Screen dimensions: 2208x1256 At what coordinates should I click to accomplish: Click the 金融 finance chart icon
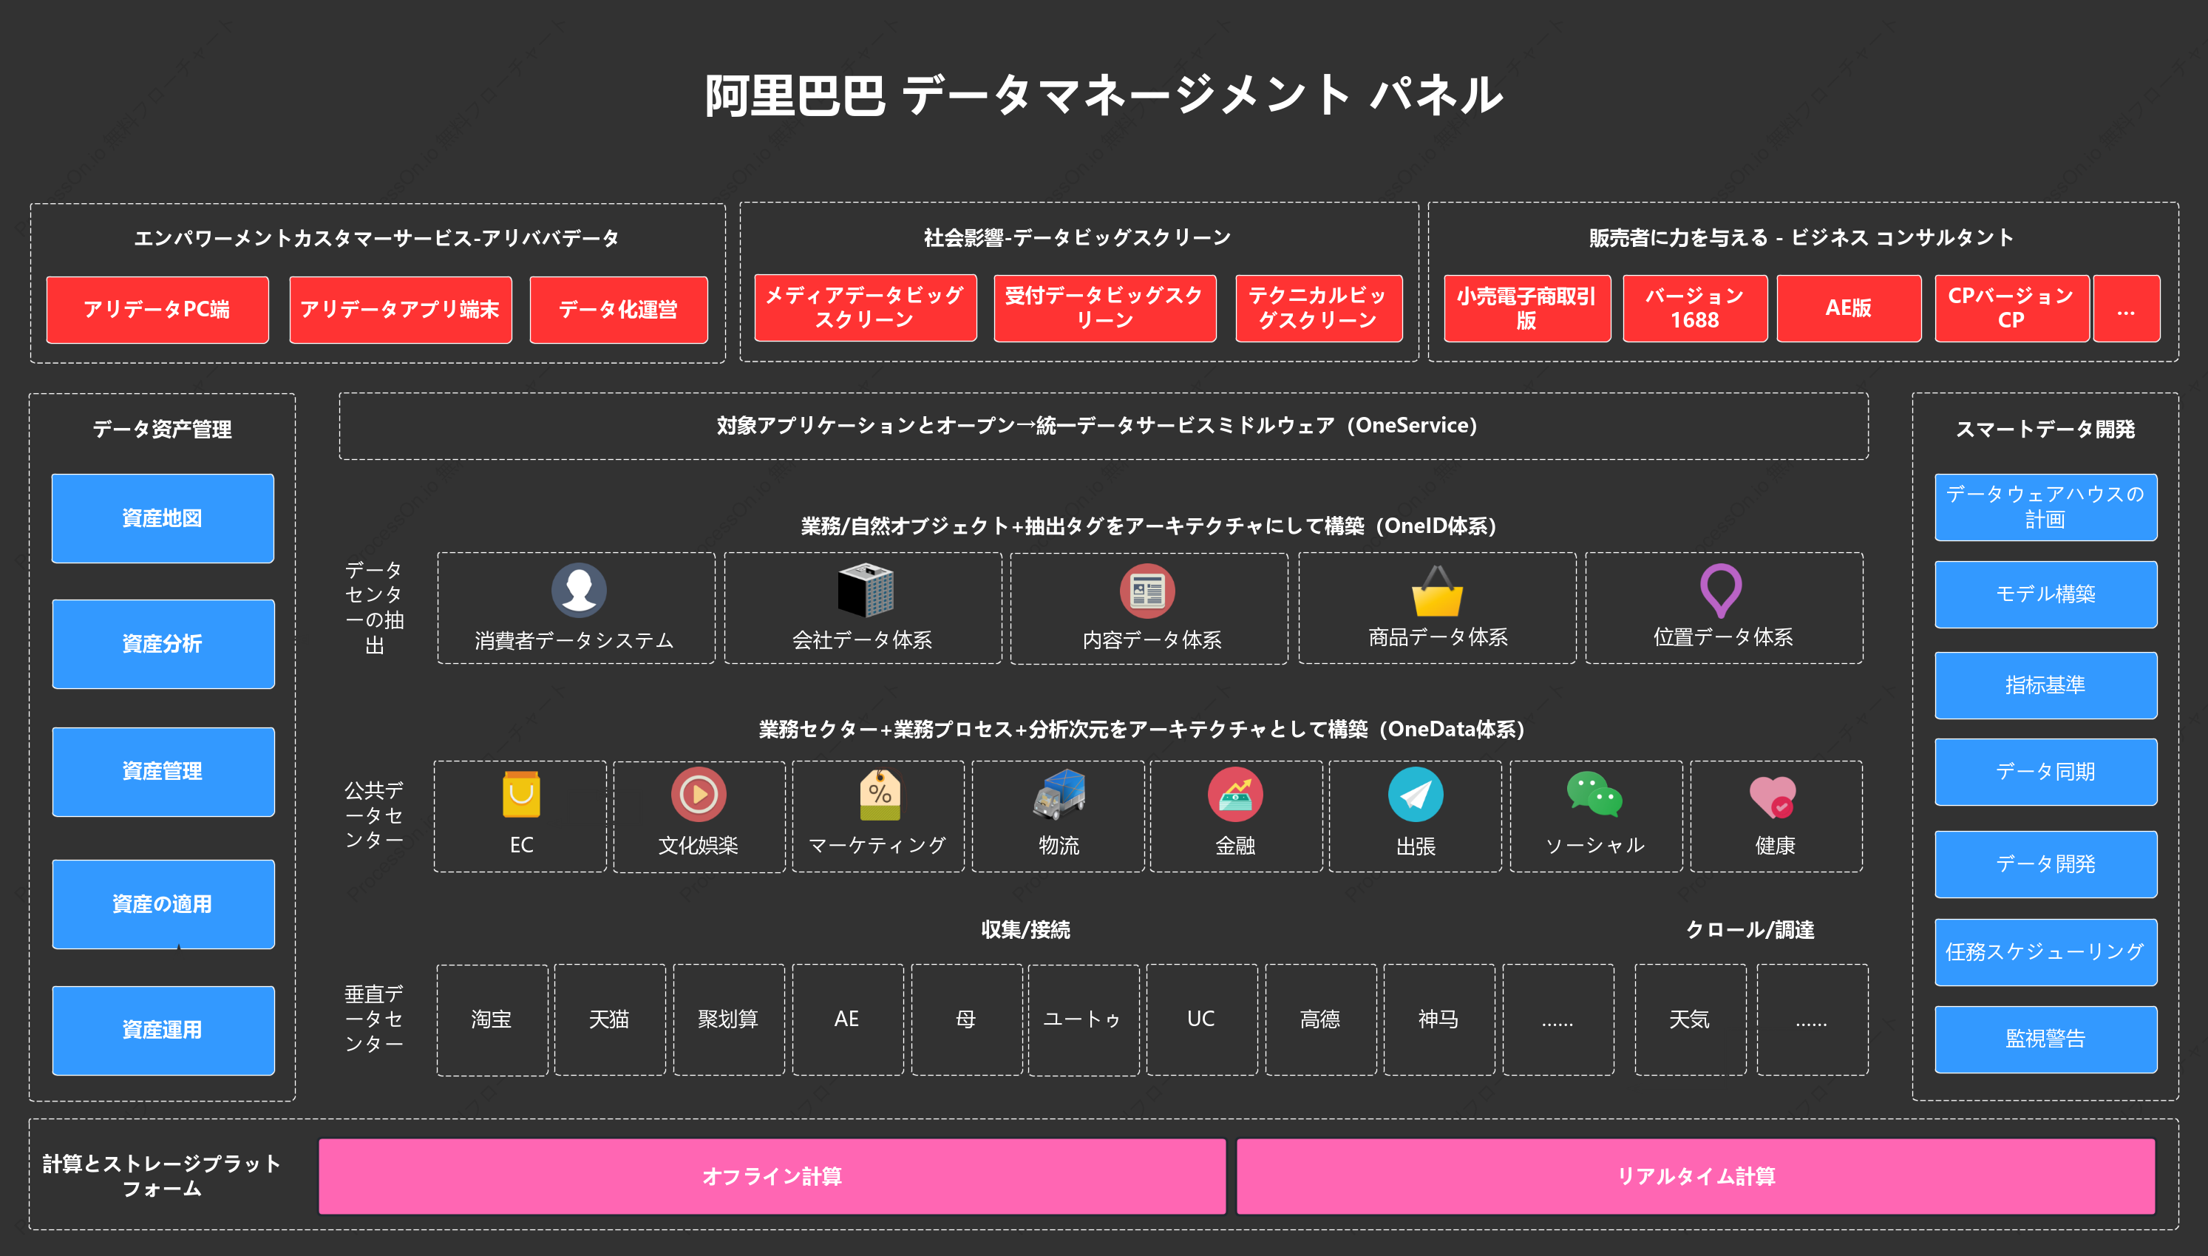(x=1235, y=795)
